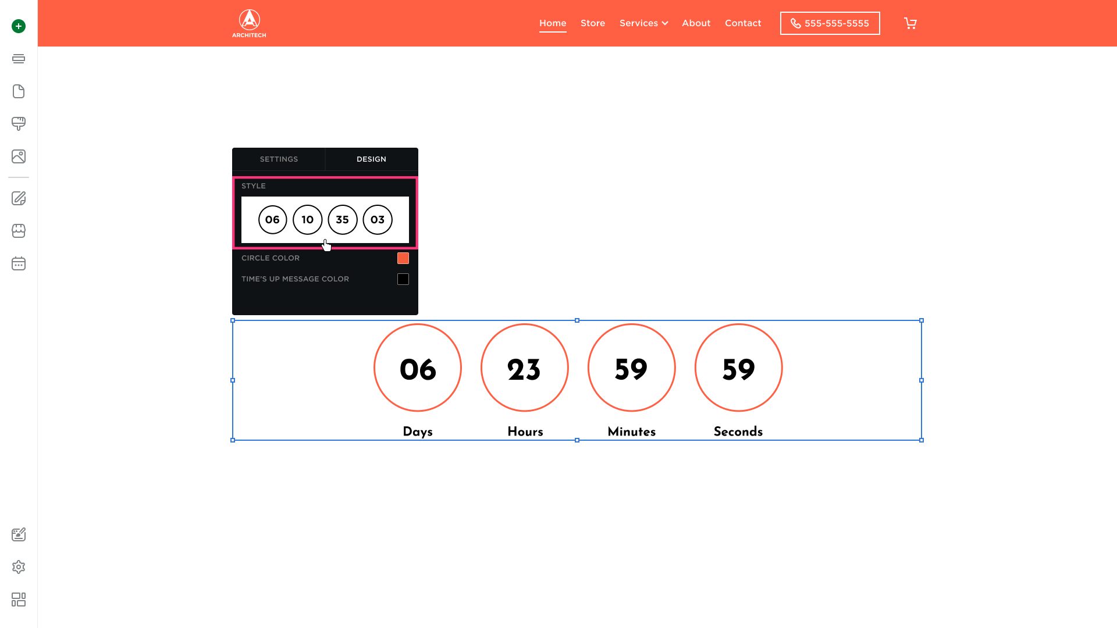Click the shopping cart icon in header
The height and width of the screenshot is (628, 1117).
[910, 23]
